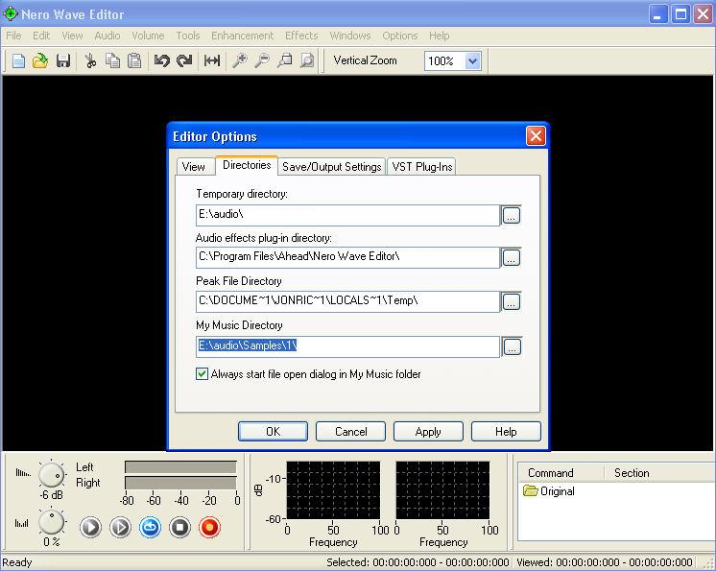
Task: Click the Zoom In magnifier icon
Action: coord(240,60)
